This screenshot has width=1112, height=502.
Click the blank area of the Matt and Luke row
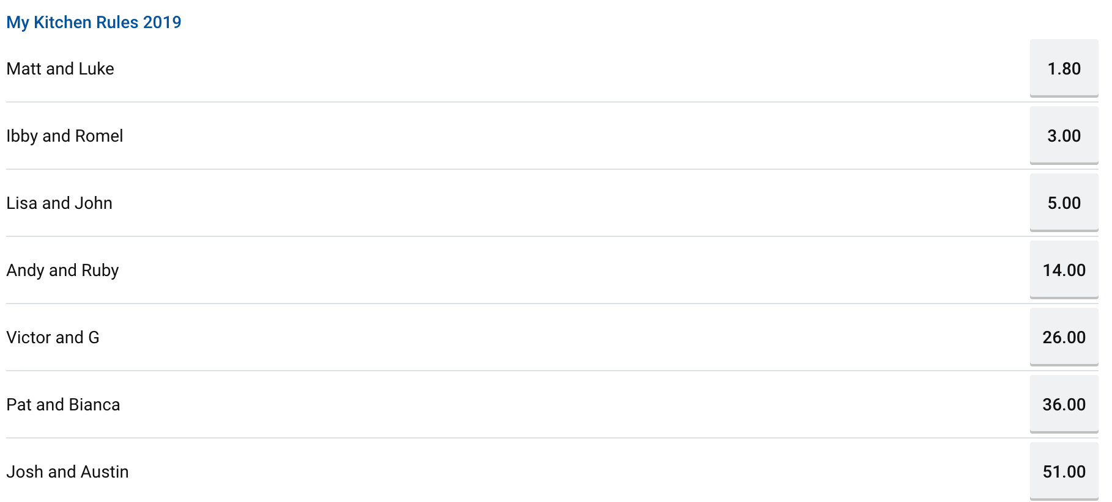click(x=572, y=69)
